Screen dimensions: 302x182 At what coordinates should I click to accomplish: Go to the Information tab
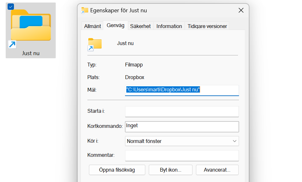pyautogui.click(x=169, y=26)
